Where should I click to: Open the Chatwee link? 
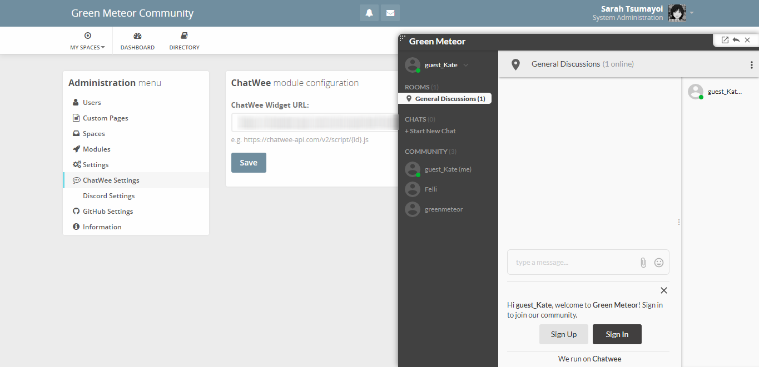click(607, 359)
